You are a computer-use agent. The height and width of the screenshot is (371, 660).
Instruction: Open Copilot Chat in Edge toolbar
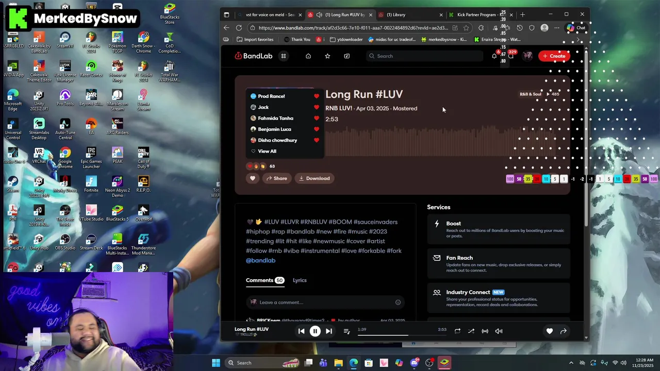(576, 28)
